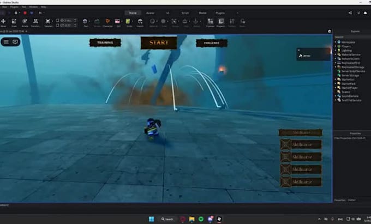Expand the StarterGui tree node
The image size is (371, 224).
pyautogui.click(x=336, y=80)
